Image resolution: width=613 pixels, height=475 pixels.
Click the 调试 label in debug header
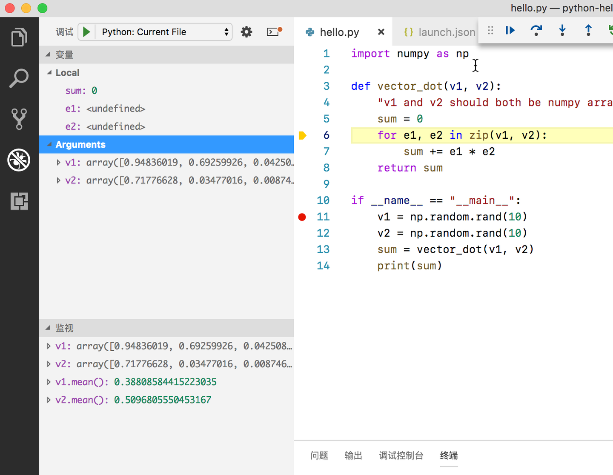tap(65, 32)
